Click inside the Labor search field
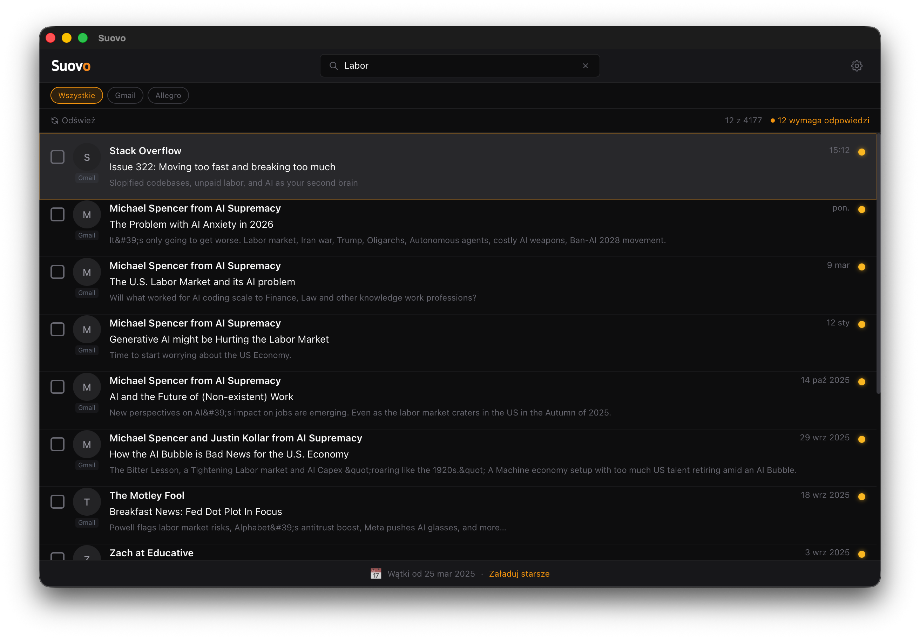The width and height of the screenshot is (920, 639). (x=441, y=66)
